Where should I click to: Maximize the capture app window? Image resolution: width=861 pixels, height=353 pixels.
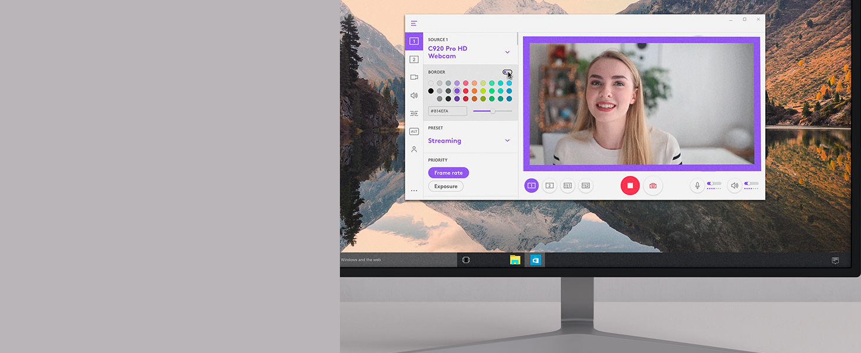point(745,19)
